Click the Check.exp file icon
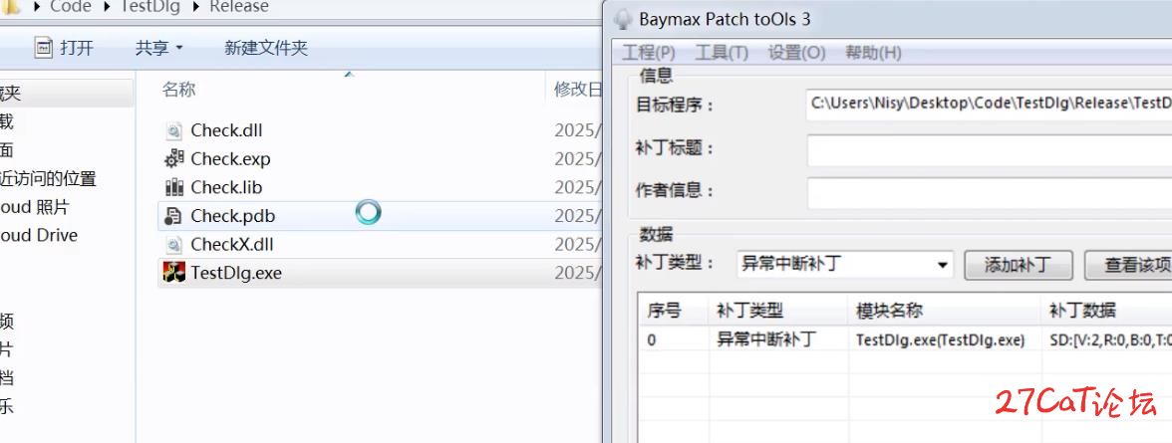This screenshot has height=443, width=1172. point(174,158)
